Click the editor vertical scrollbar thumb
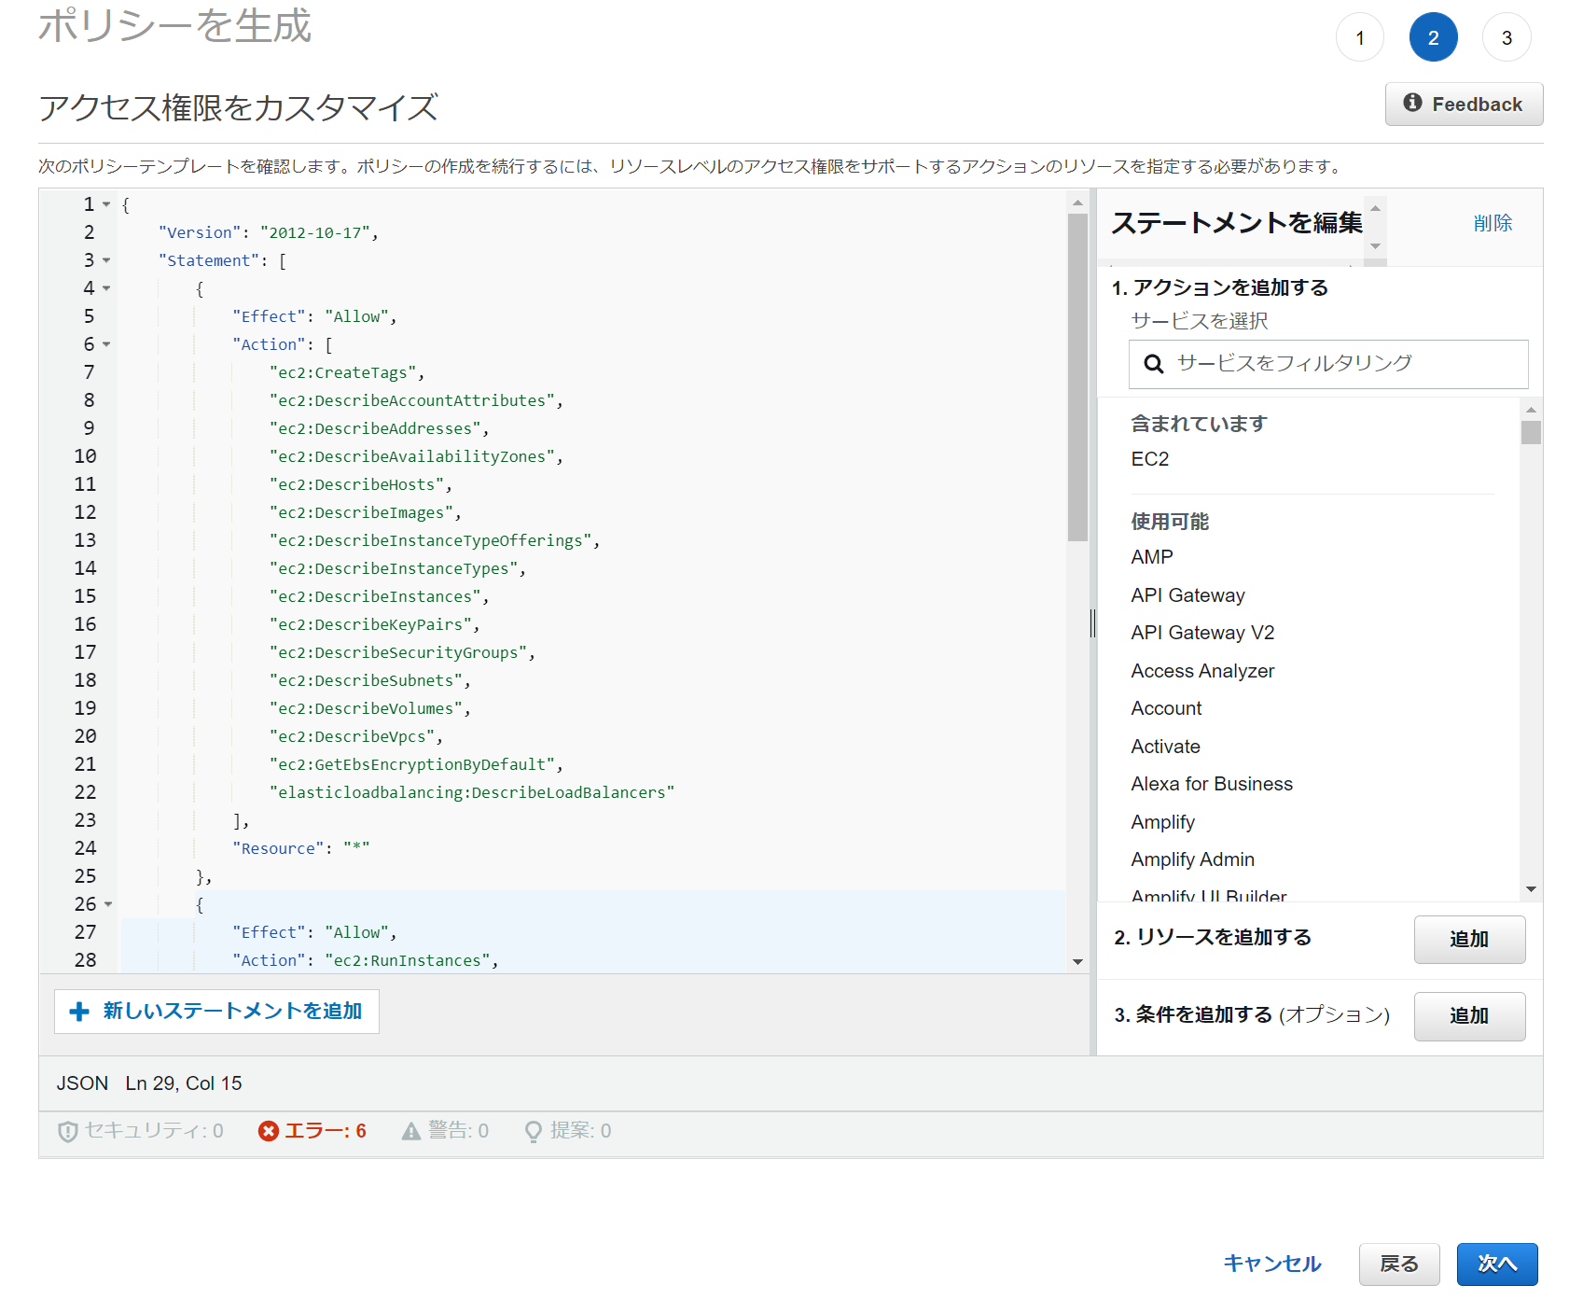The image size is (1583, 1313). [x=1077, y=377]
